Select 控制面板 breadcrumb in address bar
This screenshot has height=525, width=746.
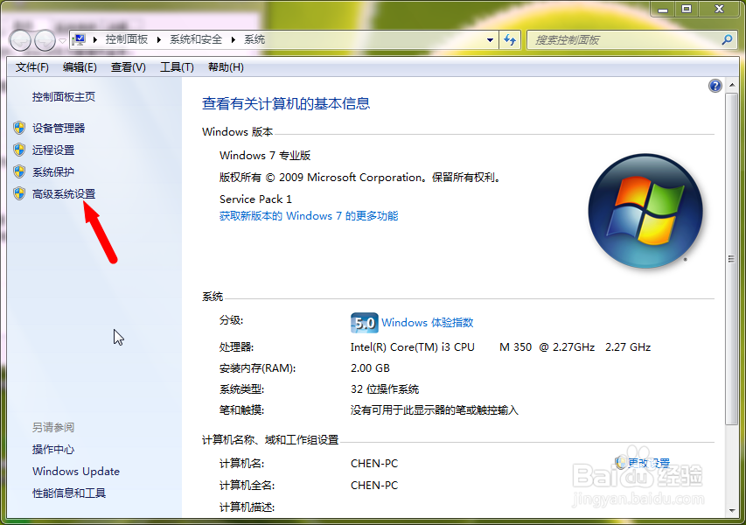click(x=127, y=39)
